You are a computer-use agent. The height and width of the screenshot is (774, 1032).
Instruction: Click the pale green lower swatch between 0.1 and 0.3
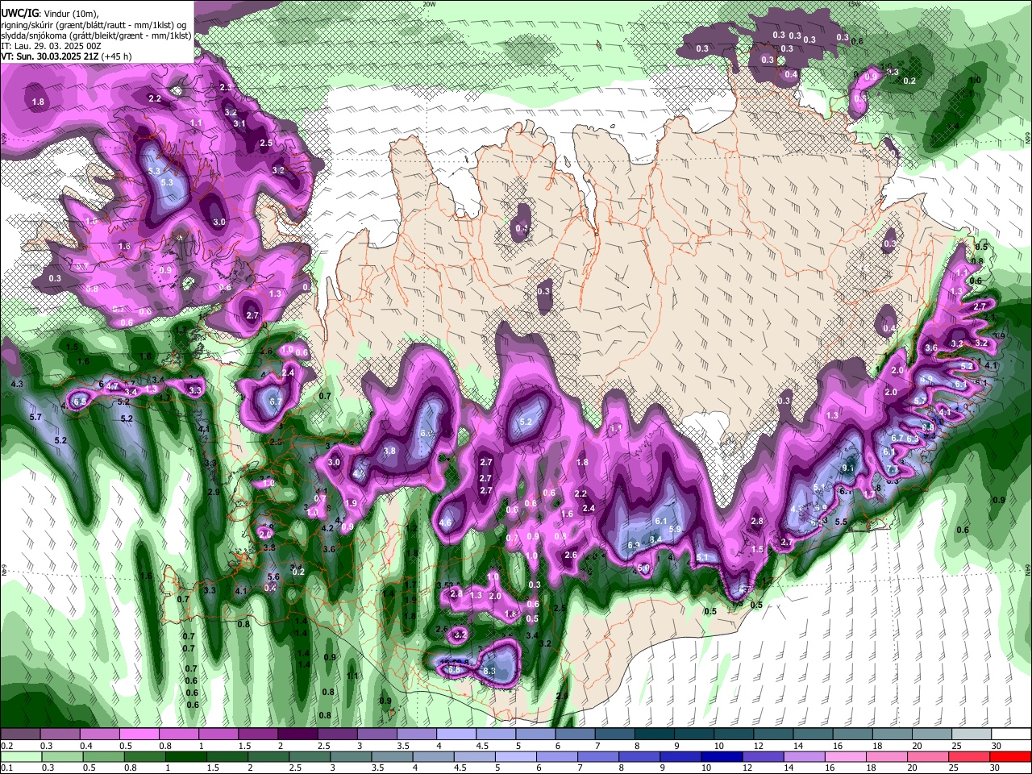coord(20,756)
